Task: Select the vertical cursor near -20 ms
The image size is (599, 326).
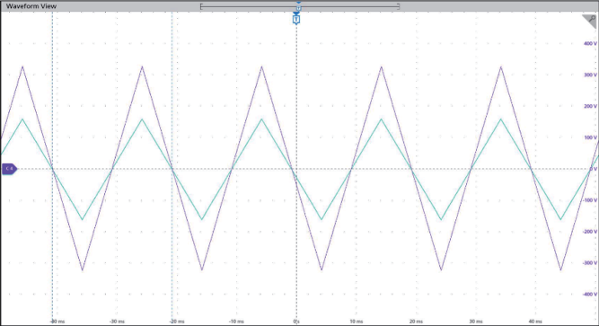Action: click(x=172, y=166)
